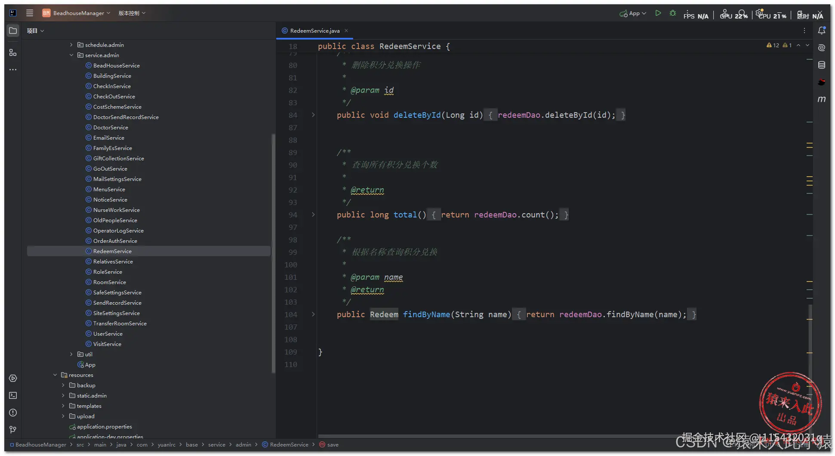The width and height of the screenshot is (835, 456).
Task: Open the Terminal tool window
Action: click(x=13, y=395)
